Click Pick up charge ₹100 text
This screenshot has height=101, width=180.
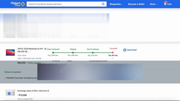(25, 99)
